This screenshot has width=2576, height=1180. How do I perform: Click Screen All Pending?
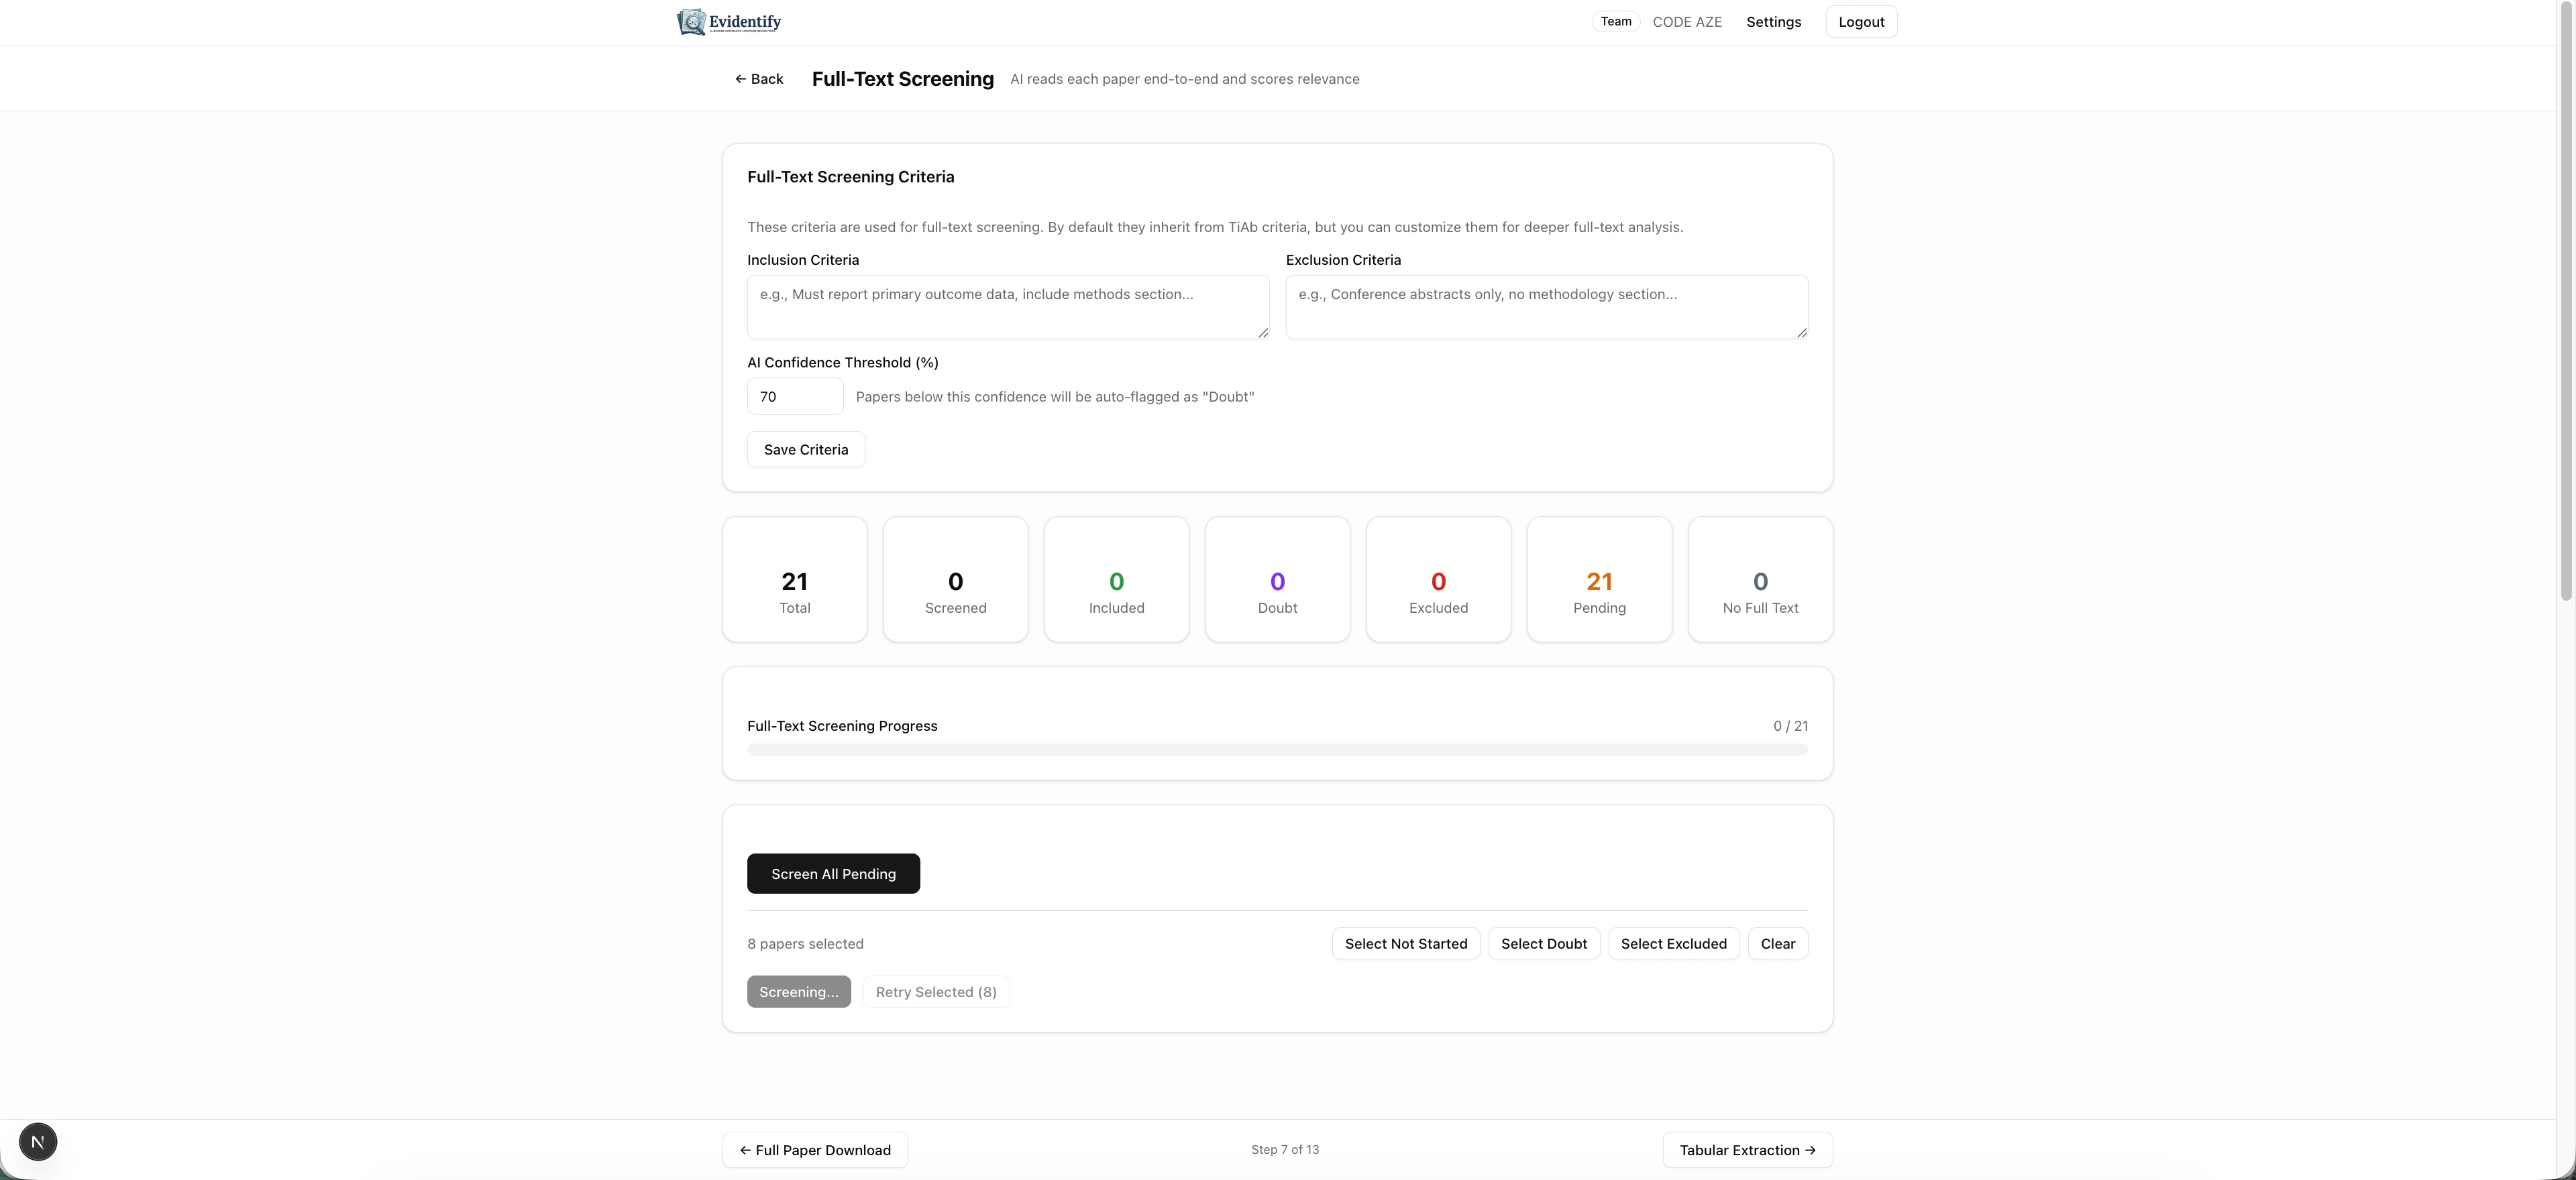pos(833,873)
